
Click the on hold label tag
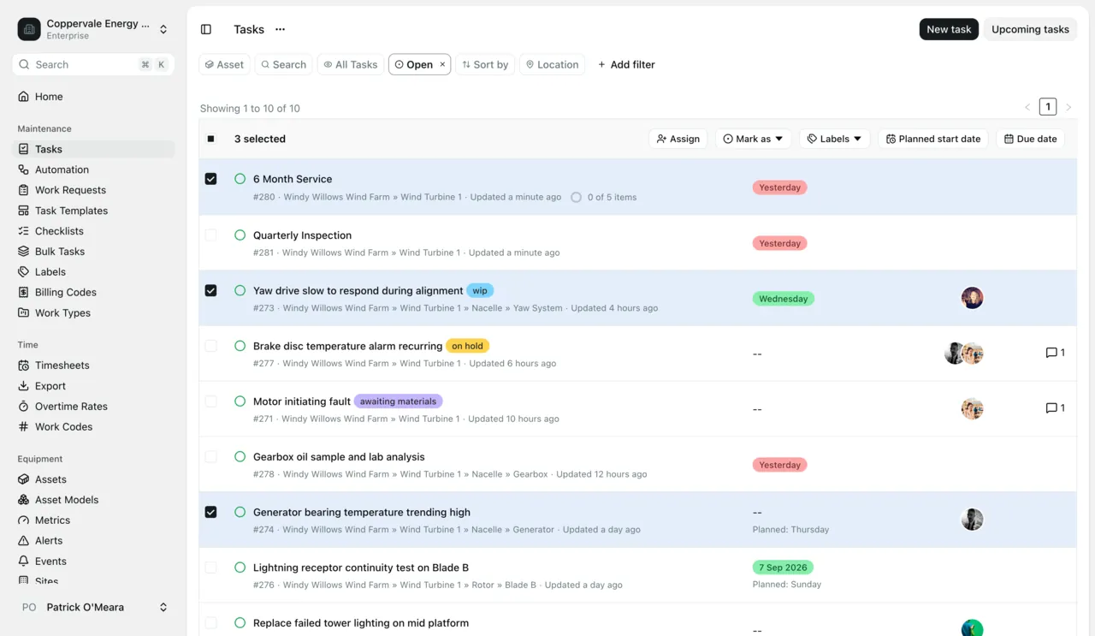coord(467,346)
